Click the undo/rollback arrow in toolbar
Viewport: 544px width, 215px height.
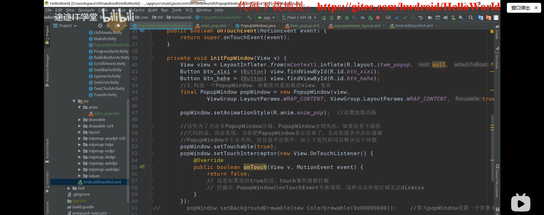click(x=420, y=18)
